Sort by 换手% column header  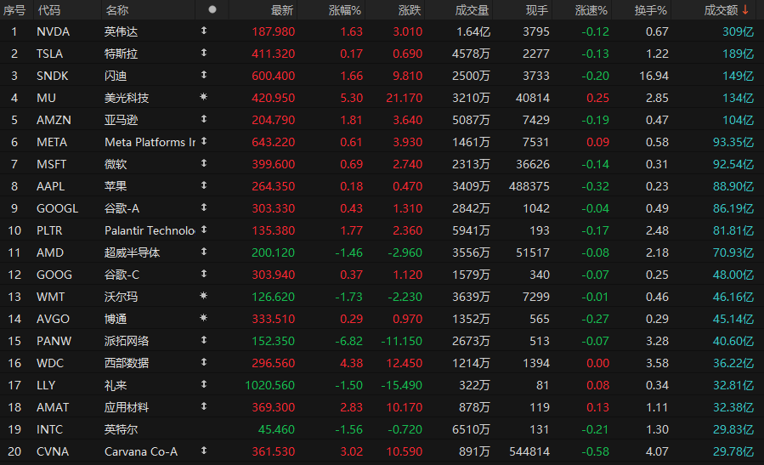pyautogui.click(x=650, y=10)
